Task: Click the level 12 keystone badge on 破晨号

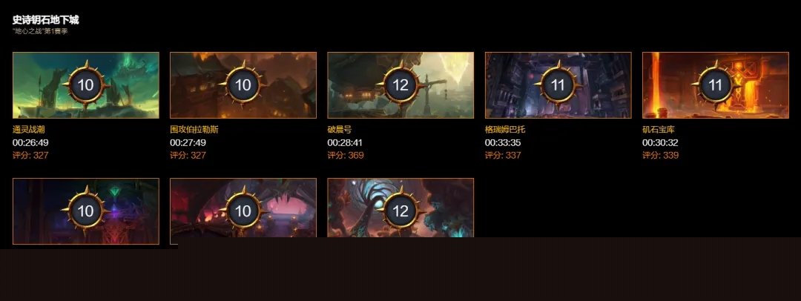Action: 400,85
